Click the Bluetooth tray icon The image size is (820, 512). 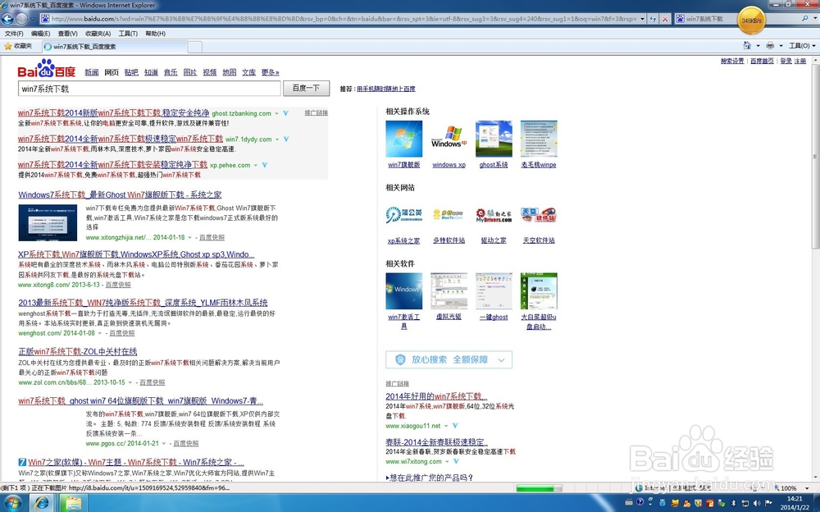(x=733, y=503)
